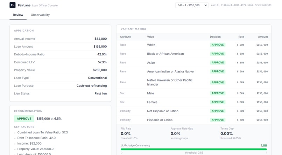Click the Black or African American cell
Screen dimensions: 282x155
pos(165,54)
